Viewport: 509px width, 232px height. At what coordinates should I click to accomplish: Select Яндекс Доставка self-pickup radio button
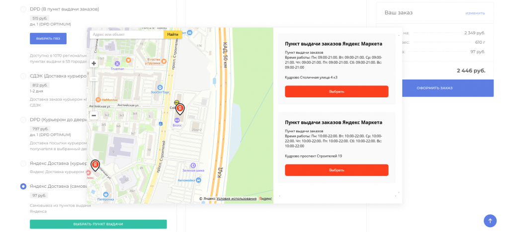[x=23, y=186]
